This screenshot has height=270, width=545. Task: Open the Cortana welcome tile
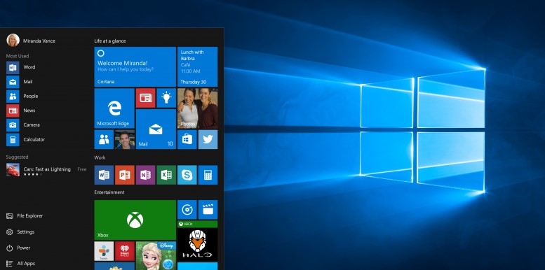click(x=135, y=66)
